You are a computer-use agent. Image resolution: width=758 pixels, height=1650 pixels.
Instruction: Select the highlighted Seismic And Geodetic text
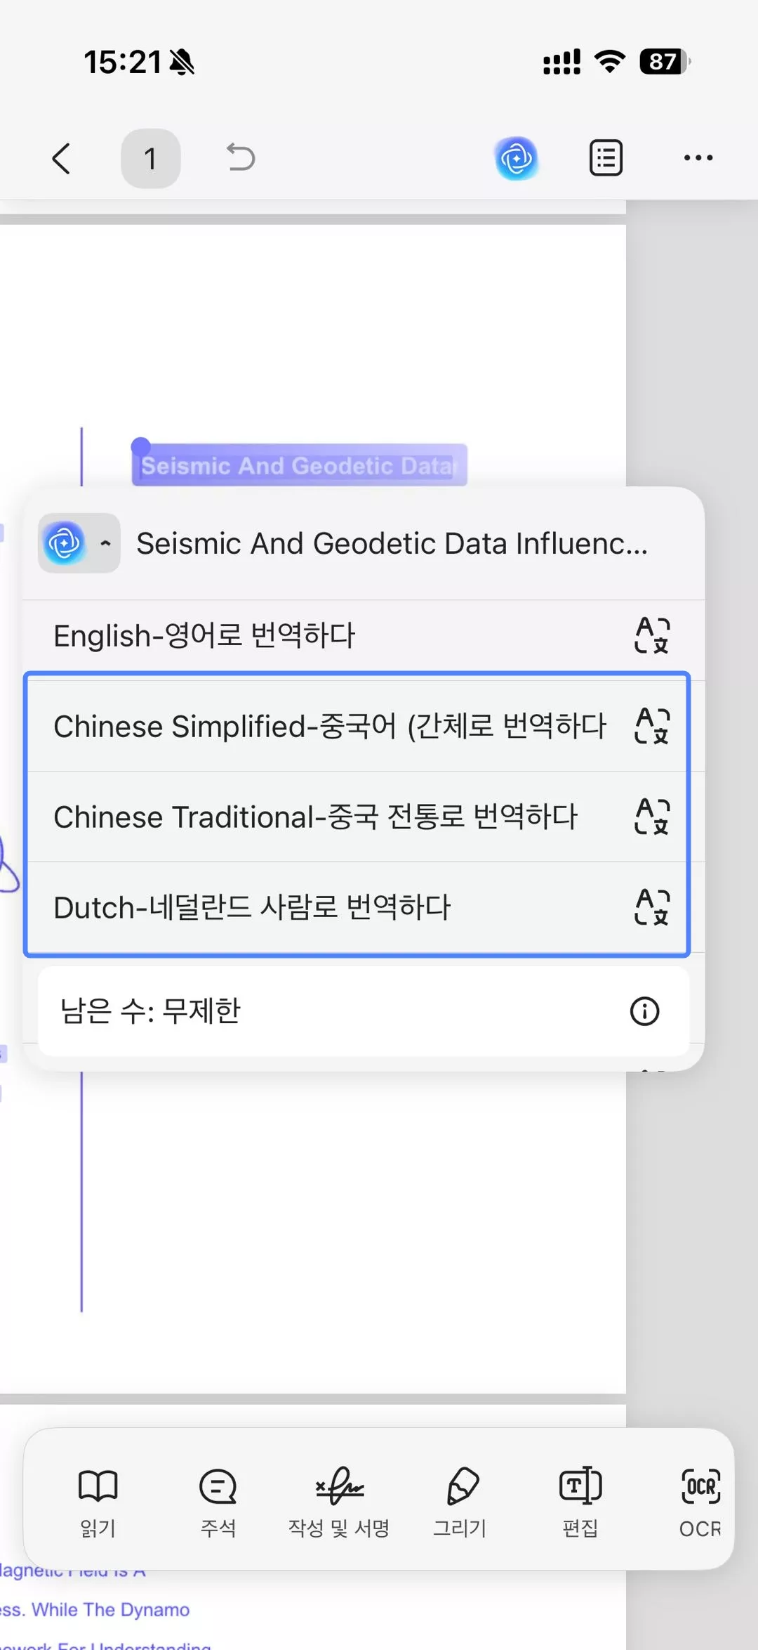coord(298,465)
